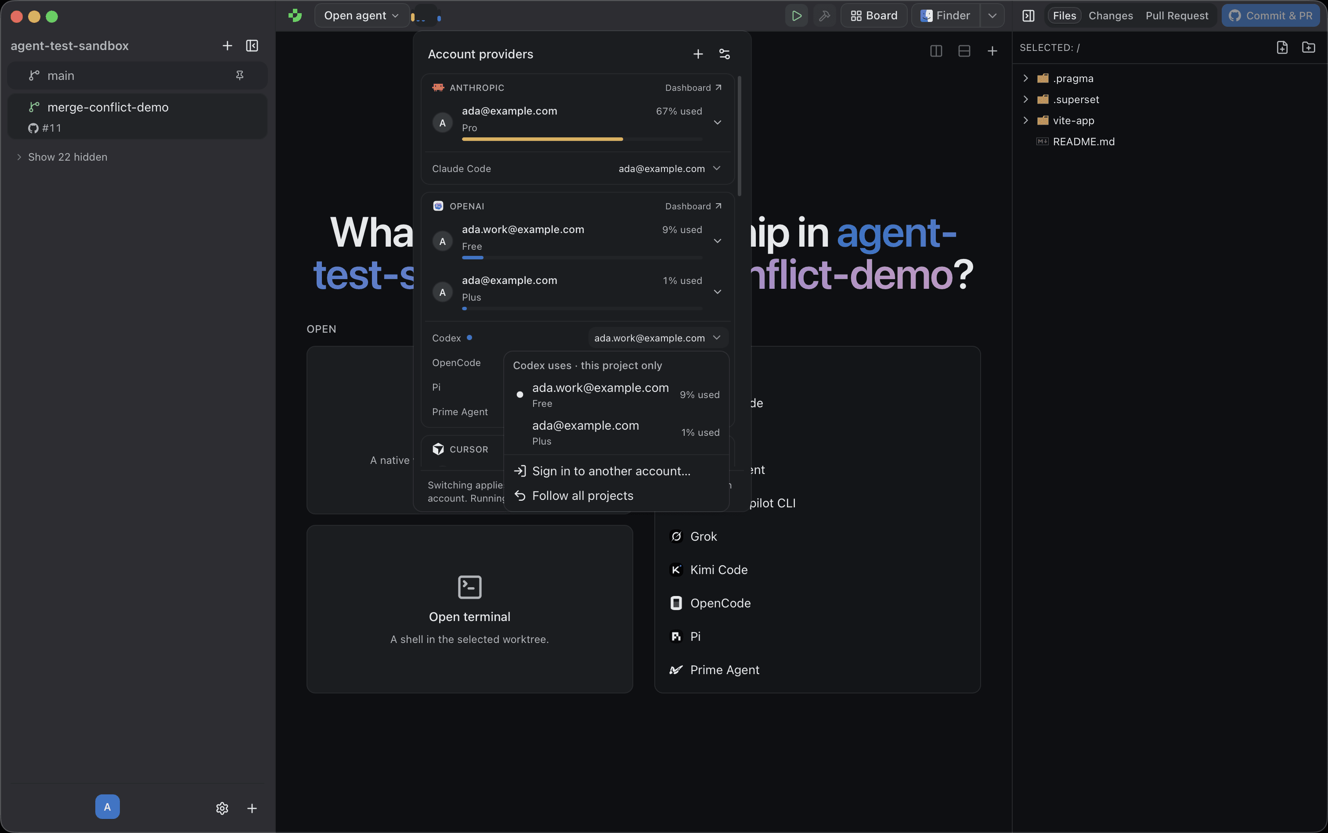Click the account providers panel scrollbar
This screenshot has height=833, width=1328.
[x=739, y=135]
